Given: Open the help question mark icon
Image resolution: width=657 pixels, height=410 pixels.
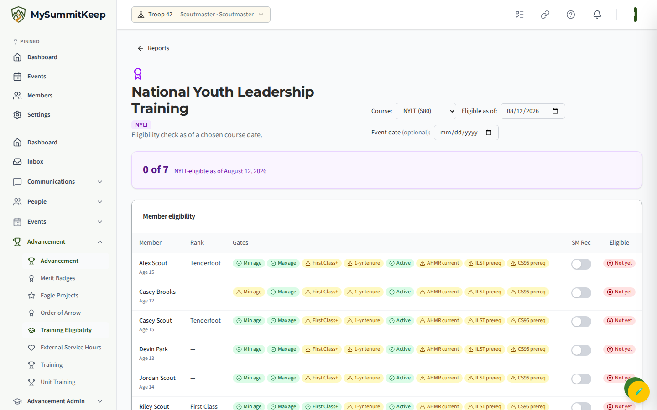Looking at the screenshot, I should pyautogui.click(x=571, y=15).
